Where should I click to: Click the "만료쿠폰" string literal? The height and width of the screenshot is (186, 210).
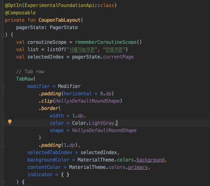point(114,50)
